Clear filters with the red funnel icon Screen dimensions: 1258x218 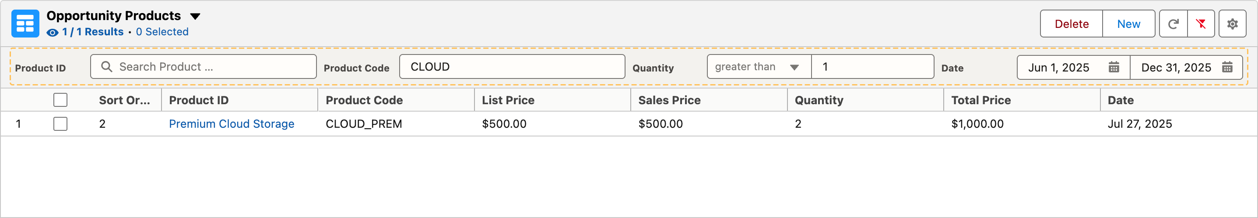(x=1201, y=24)
